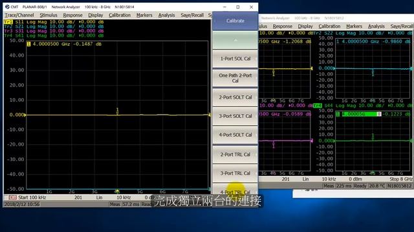414x232 pixels.
Task: Open Markers menu in right window
Action: pyautogui.click(x=354, y=26)
